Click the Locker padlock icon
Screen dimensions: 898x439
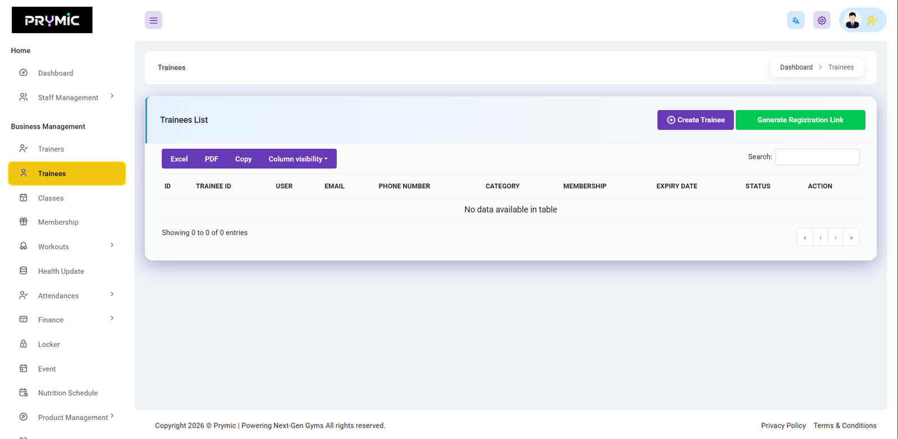coord(24,344)
